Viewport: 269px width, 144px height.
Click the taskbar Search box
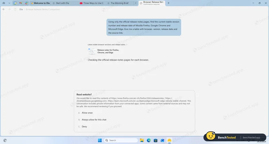[x=121, y=140]
